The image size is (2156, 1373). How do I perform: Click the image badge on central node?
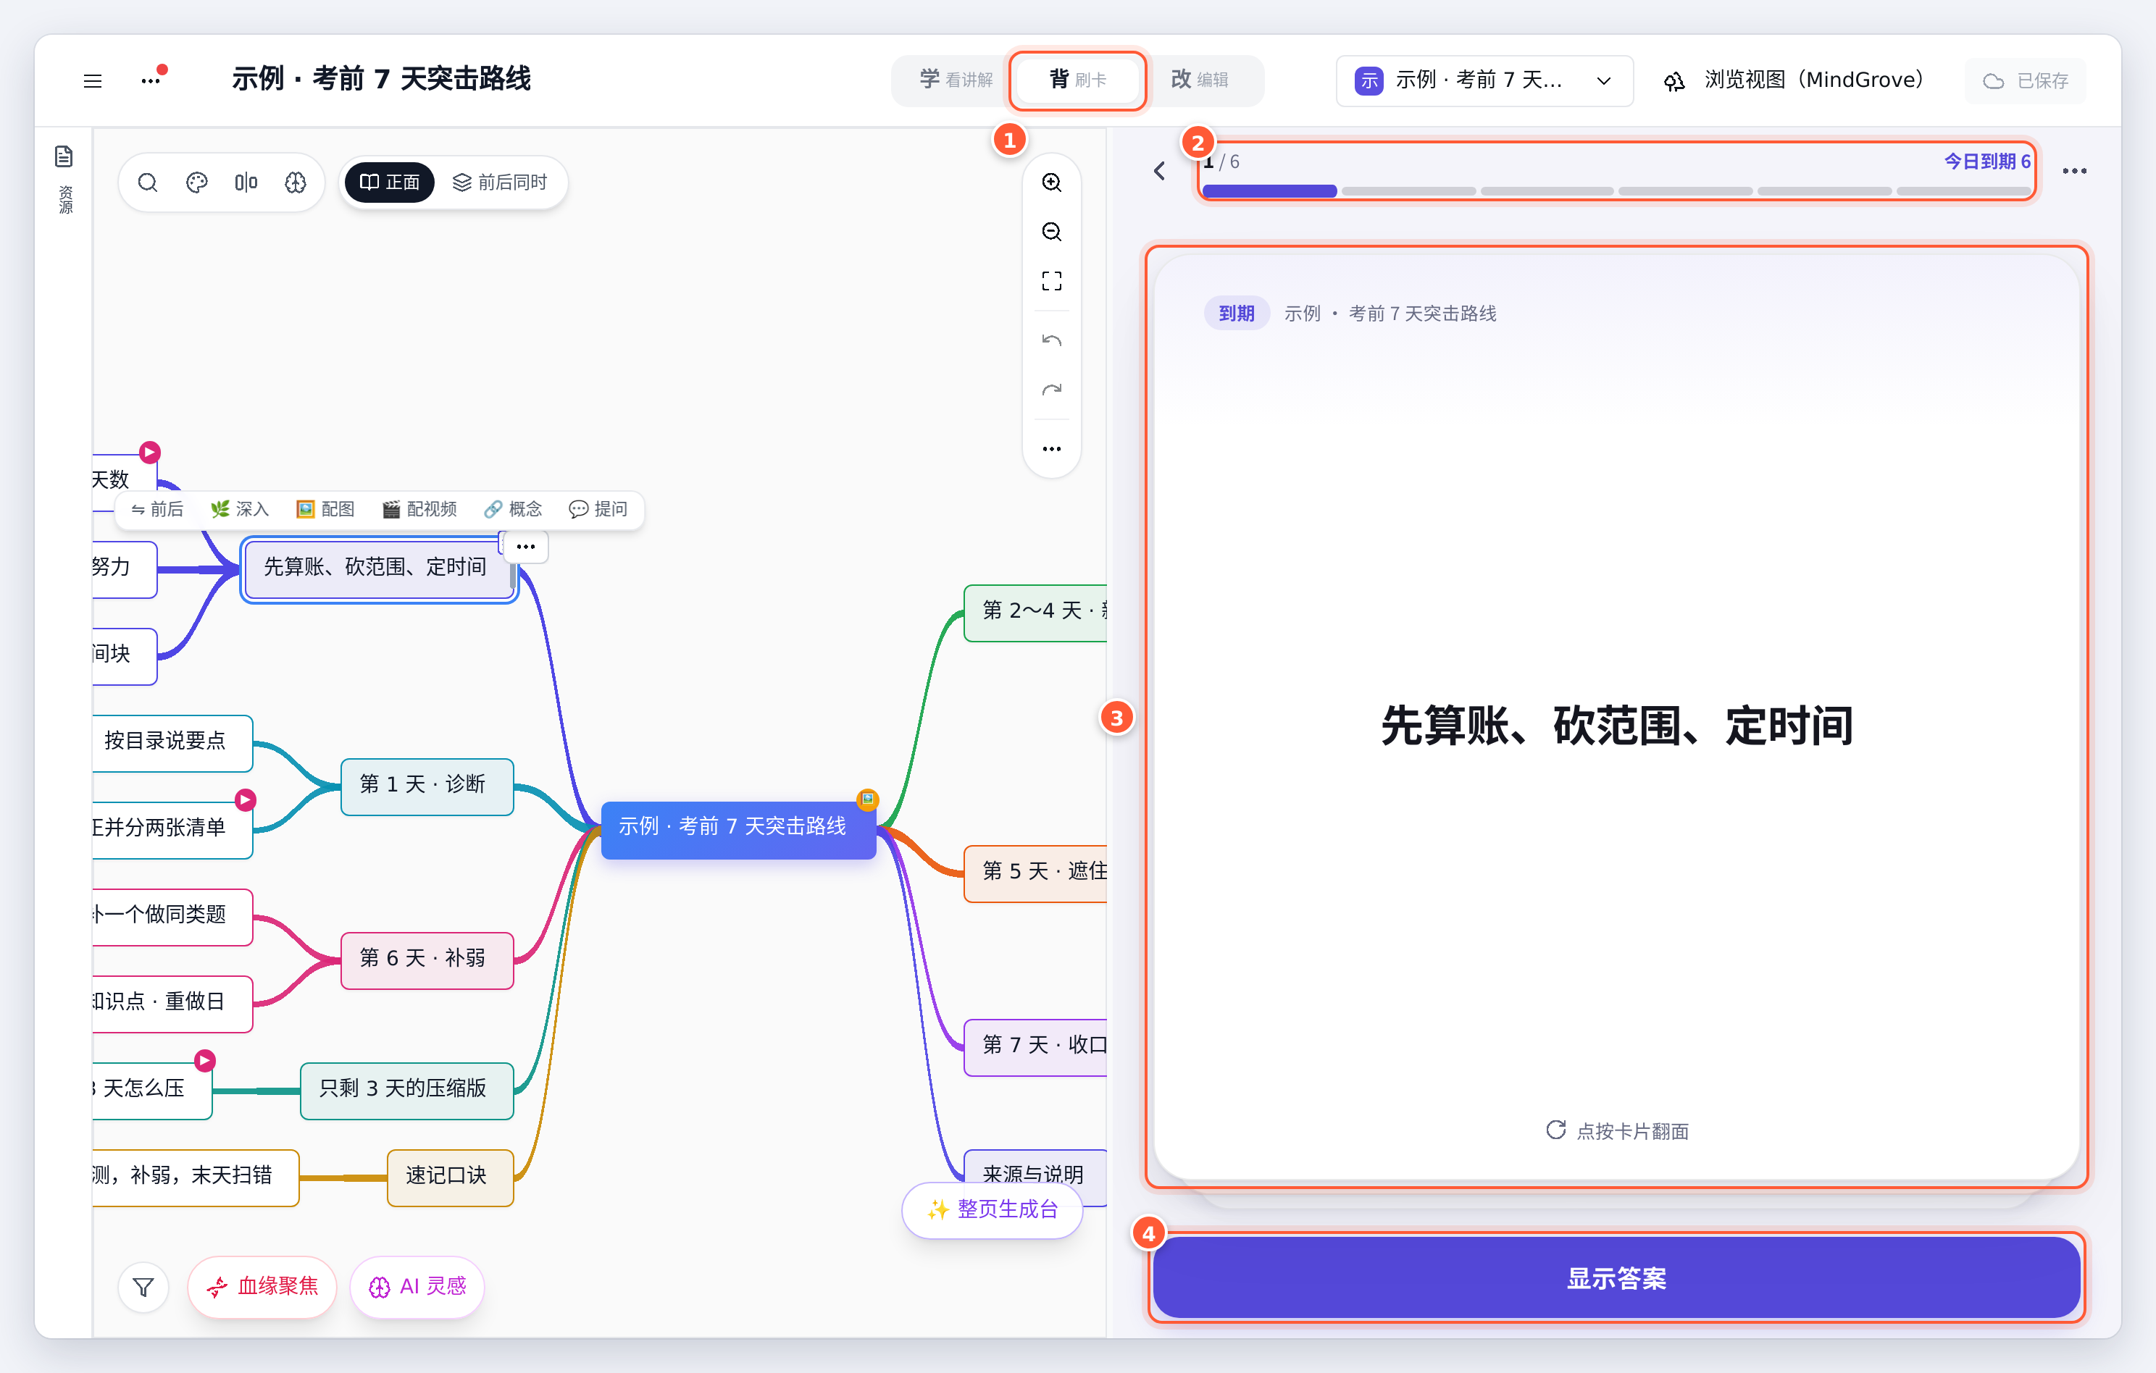(868, 799)
